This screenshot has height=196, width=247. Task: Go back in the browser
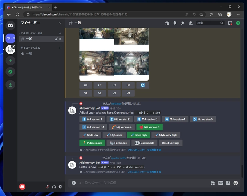point(9,14)
